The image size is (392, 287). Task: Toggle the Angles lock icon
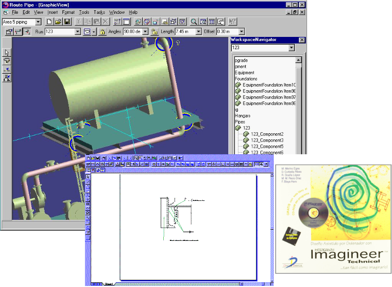point(102,32)
